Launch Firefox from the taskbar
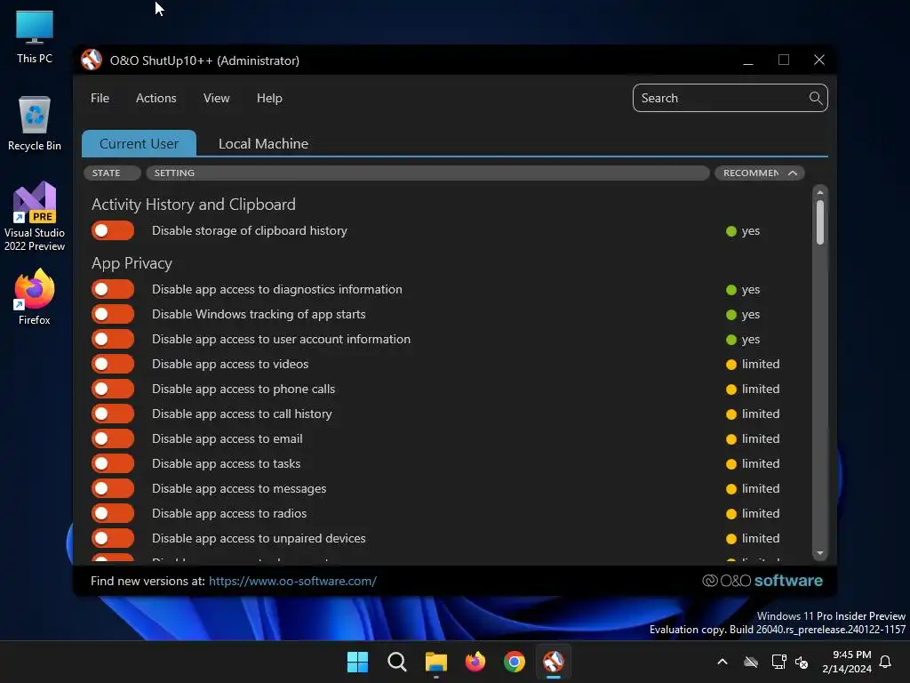The width and height of the screenshot is (910, 683). (475, 662)
